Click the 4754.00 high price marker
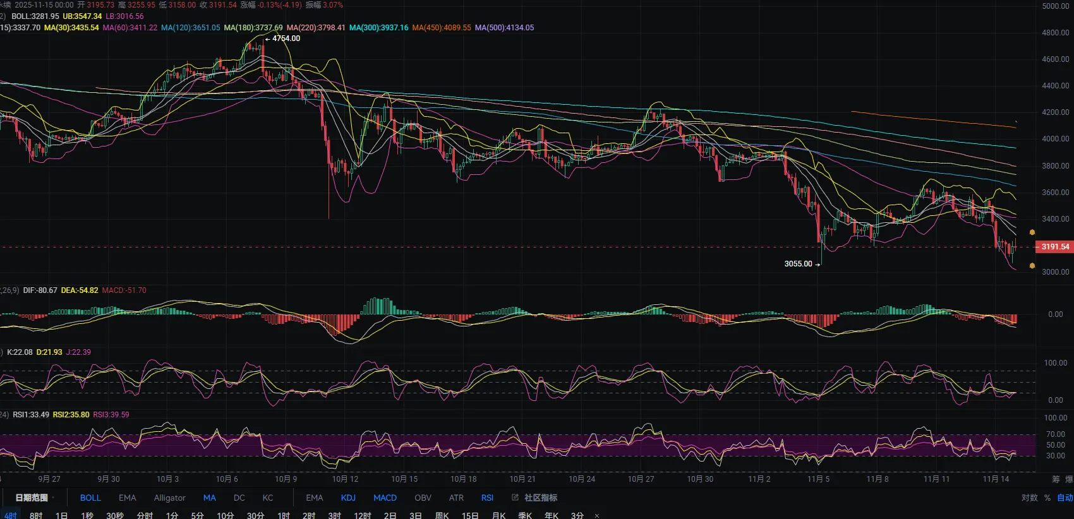Viewport: 1074px width, 519px height. [x=286, y=39]
